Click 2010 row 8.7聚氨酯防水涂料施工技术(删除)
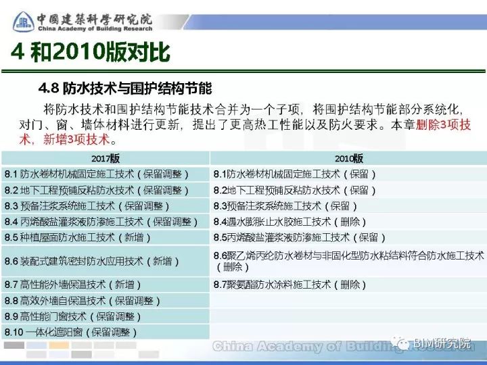The image size is (487, 365). coord(349,285)
